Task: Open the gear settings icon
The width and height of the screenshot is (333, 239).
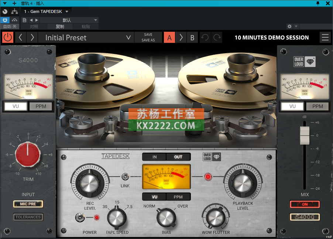Action: click(289, 26)
